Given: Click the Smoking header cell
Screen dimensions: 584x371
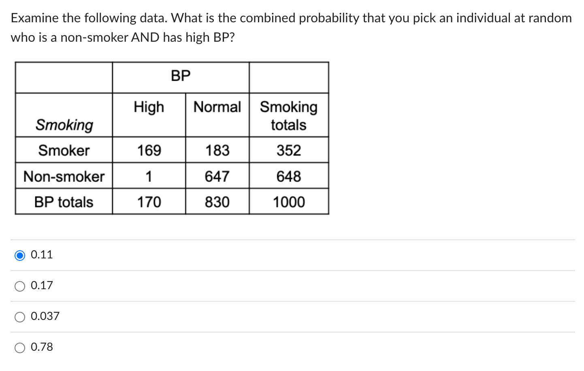Looking at the screenshot, I should coord(63,125).
